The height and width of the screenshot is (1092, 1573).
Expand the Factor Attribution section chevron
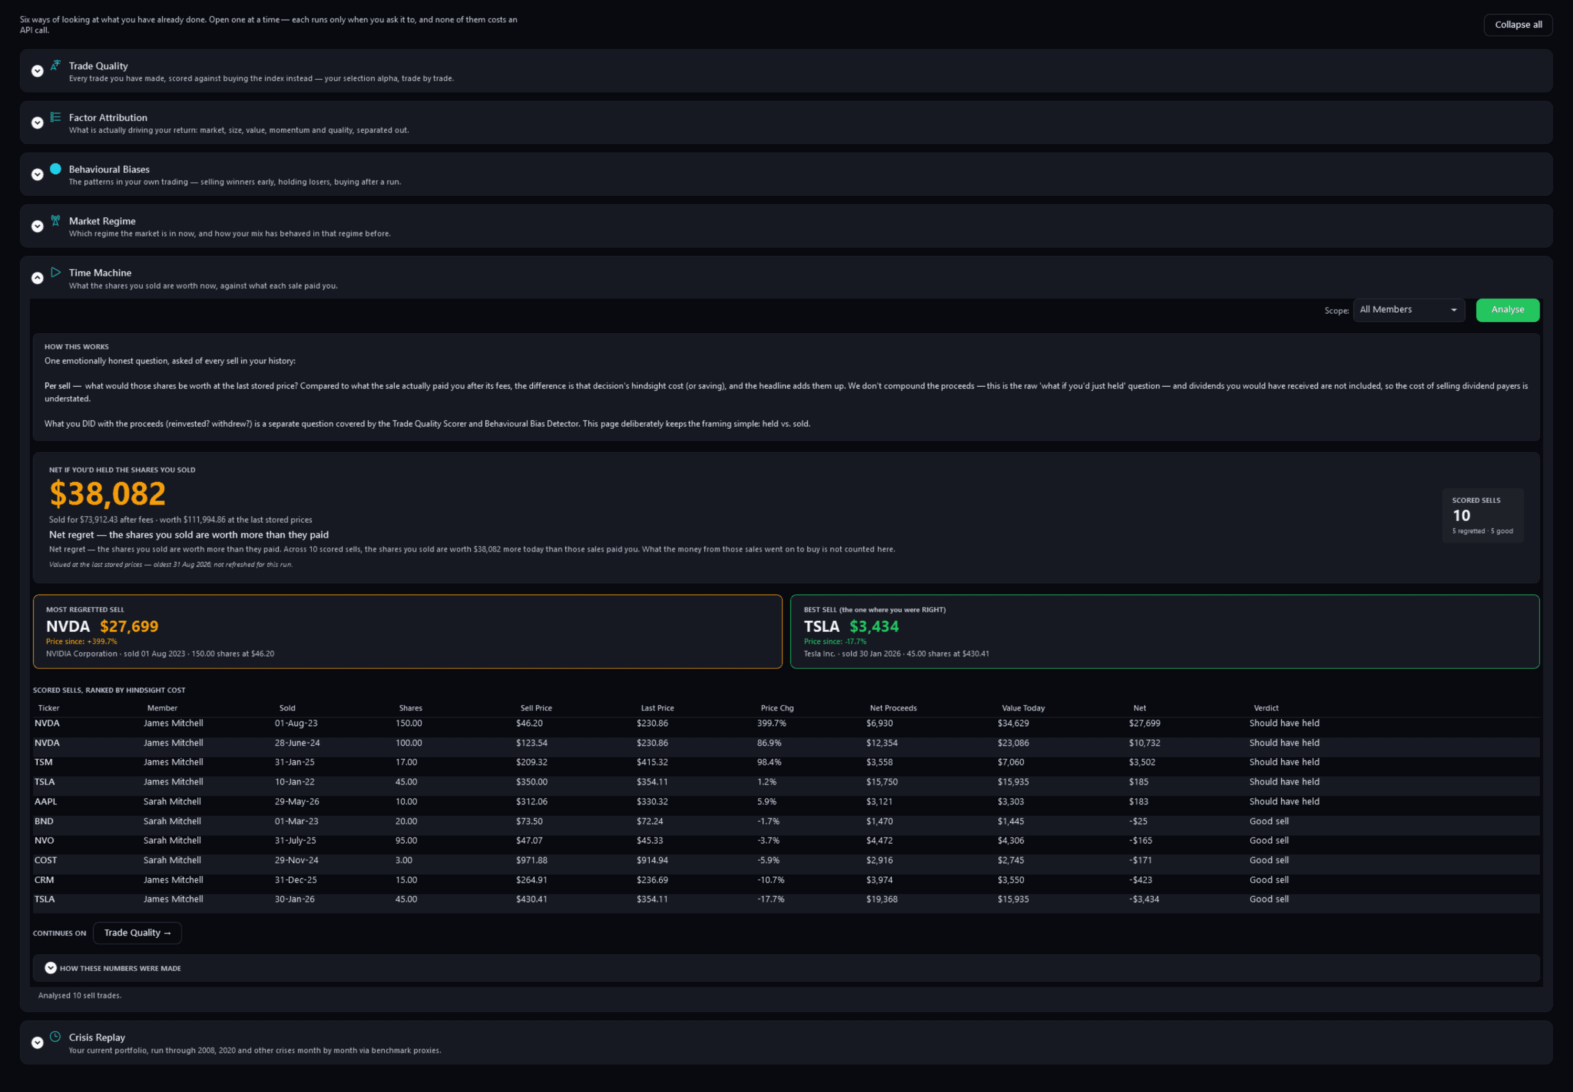[38, 122]
